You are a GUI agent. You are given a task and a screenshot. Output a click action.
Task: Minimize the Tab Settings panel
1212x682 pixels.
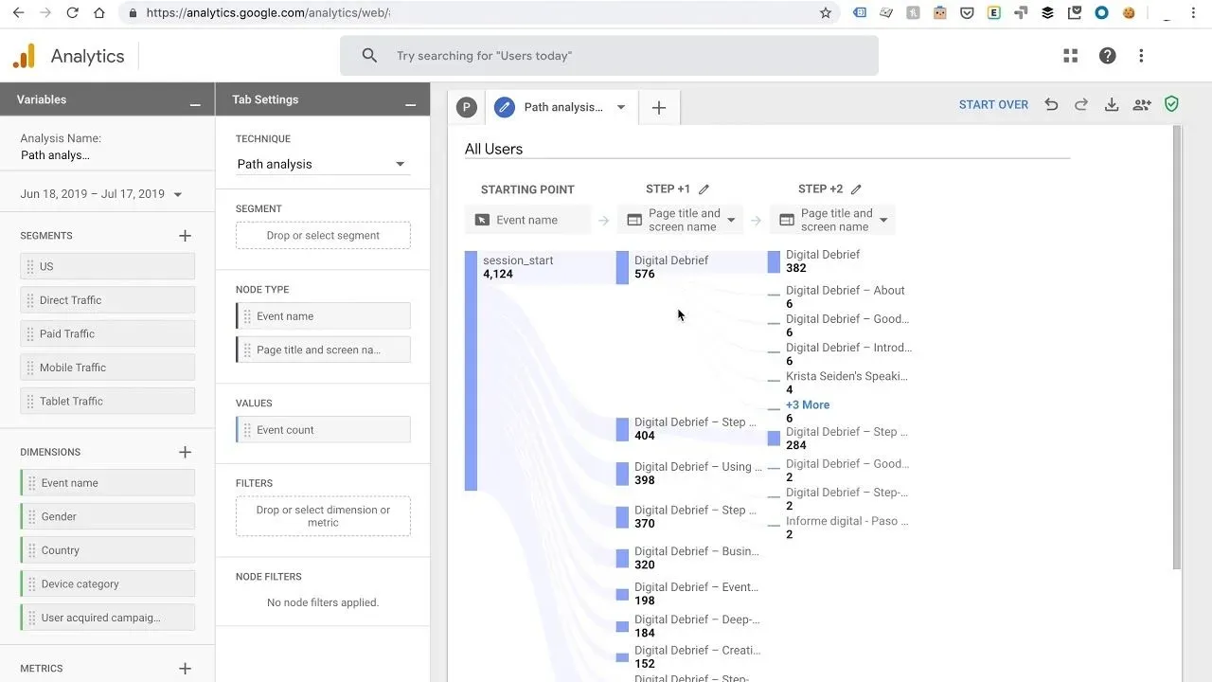pos(411,104)
